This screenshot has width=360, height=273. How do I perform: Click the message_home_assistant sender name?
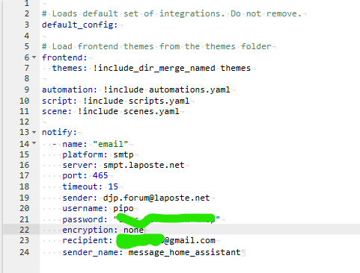pyautogui.click(x=184, y=252)
